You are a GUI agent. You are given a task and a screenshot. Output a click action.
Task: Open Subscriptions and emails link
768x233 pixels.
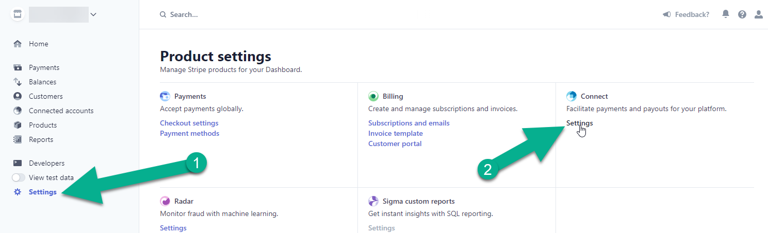(408, 123)
